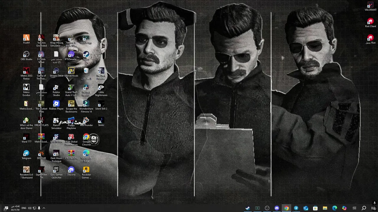Open DaVinci Resolve desktop shortcut
Screen dimensions: 378x212
pos(86,90)
